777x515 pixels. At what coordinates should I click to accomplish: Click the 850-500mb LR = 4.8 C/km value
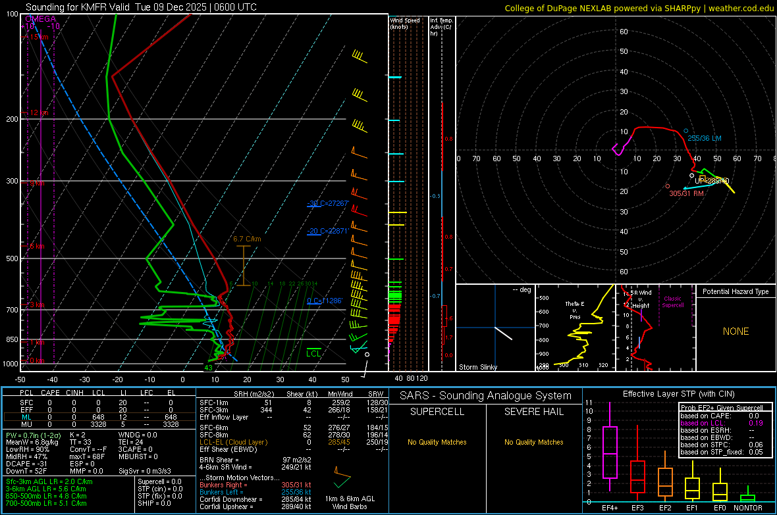[46, 496]
